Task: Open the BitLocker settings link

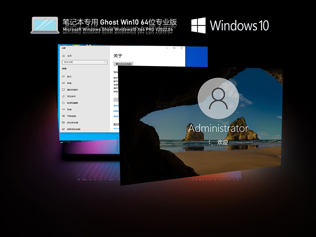Action: [116, 128]
